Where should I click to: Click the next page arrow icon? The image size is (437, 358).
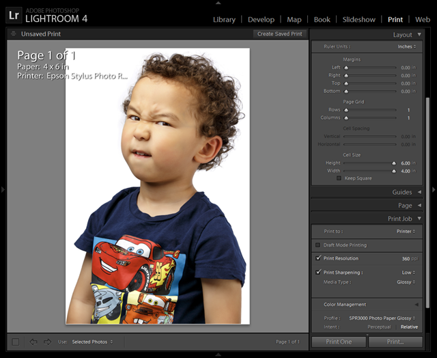[x=47, y=342]
